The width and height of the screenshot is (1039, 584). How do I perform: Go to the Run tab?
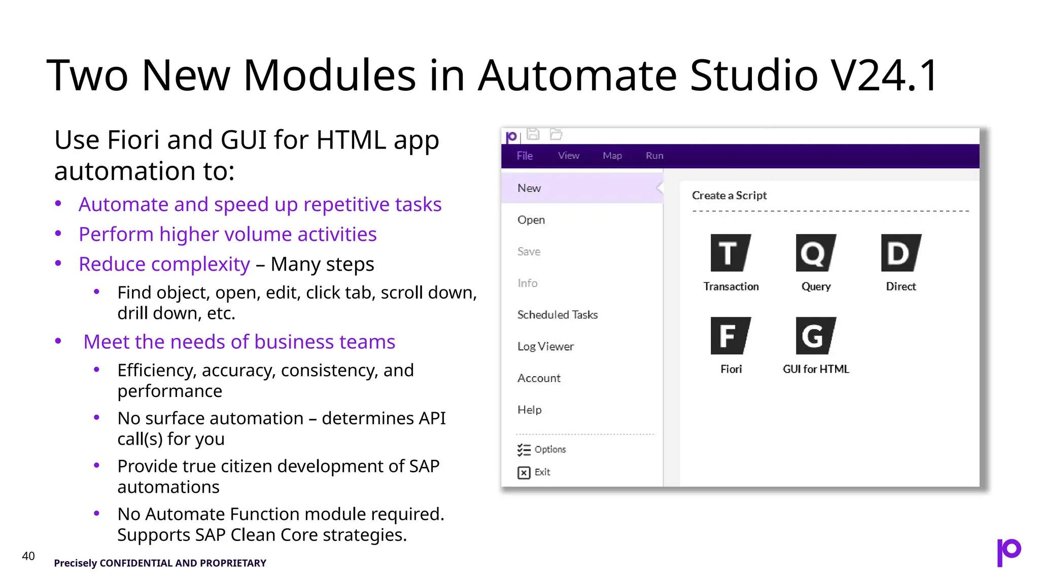point(654,156)
